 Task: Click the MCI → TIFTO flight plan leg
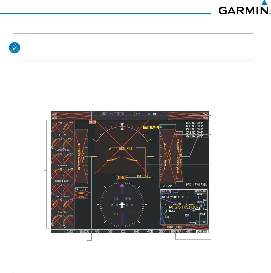113,114
